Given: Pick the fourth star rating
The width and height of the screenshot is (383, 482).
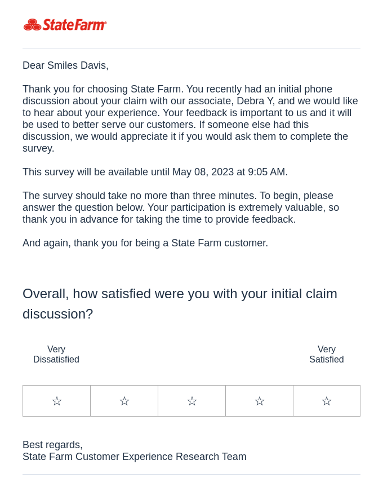Looking at the screenshot, I should pyautogui.click(x=259, y=401).
